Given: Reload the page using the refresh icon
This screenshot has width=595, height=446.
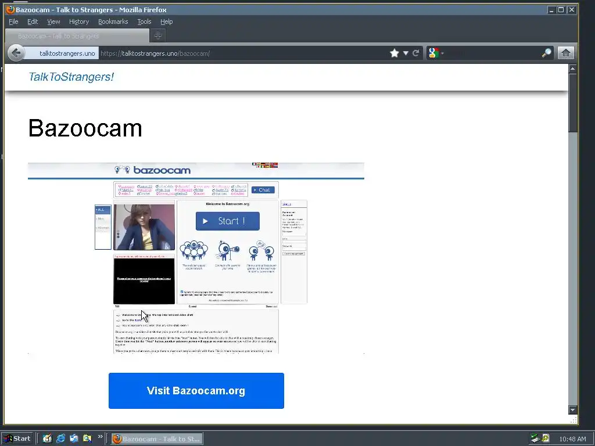Looking at the screenshot, I should pos(416,53).
